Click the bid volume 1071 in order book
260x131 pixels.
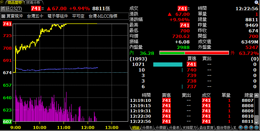click(138, 64)
